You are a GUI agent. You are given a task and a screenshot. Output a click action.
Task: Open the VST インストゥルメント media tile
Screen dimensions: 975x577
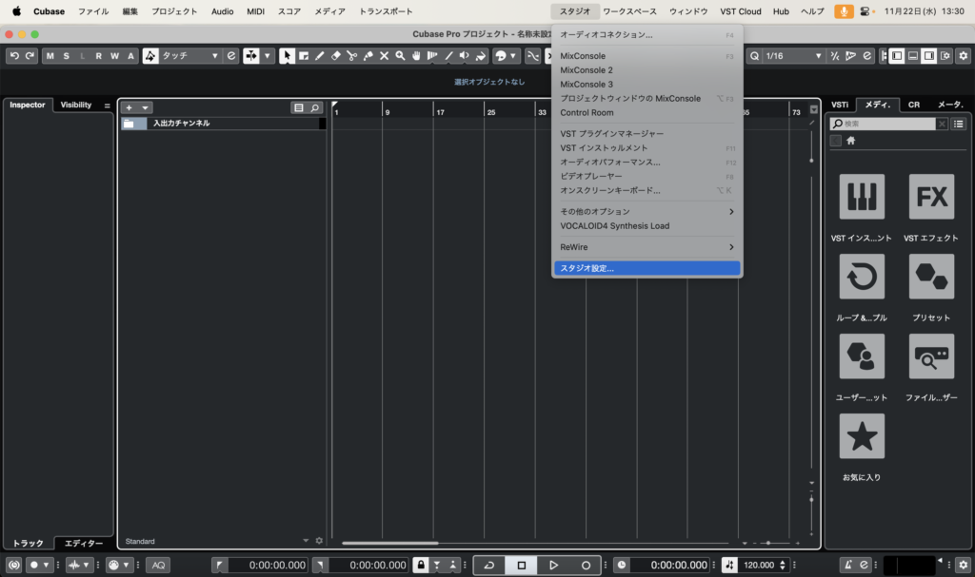[861, 197]
